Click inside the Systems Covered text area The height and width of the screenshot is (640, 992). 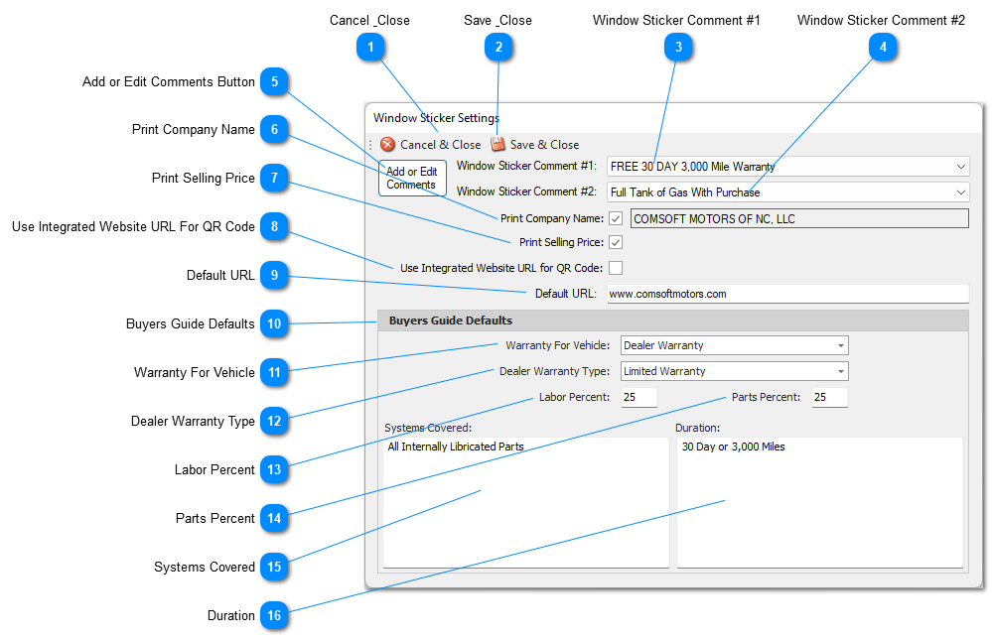(x=525, y=503)
